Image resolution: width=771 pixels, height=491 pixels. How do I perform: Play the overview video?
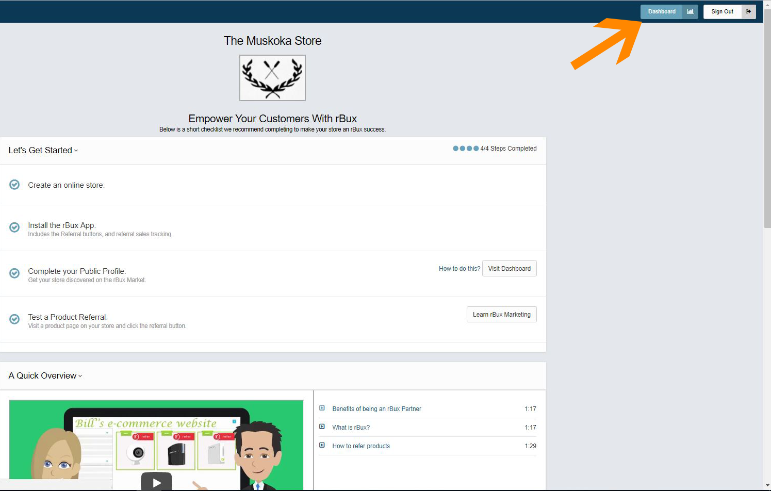156,482
